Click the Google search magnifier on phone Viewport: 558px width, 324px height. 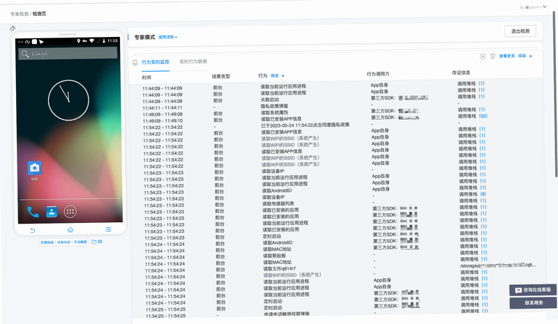pos(25,54)
